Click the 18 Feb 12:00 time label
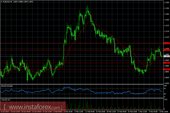Screen dimensions: 170x113 pos(111,111)
